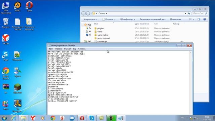Expand the view options dropdown arrow
The height and width of the screenshot is (121, 215).
[x=193, y=19]
